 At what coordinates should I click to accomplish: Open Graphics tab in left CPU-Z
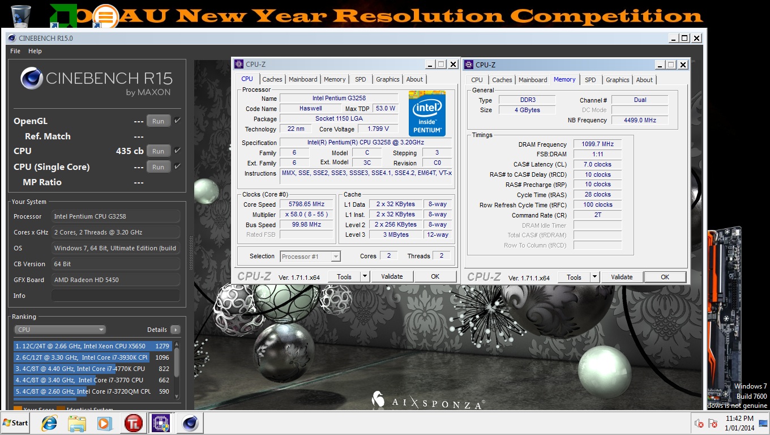pos(388,79)
